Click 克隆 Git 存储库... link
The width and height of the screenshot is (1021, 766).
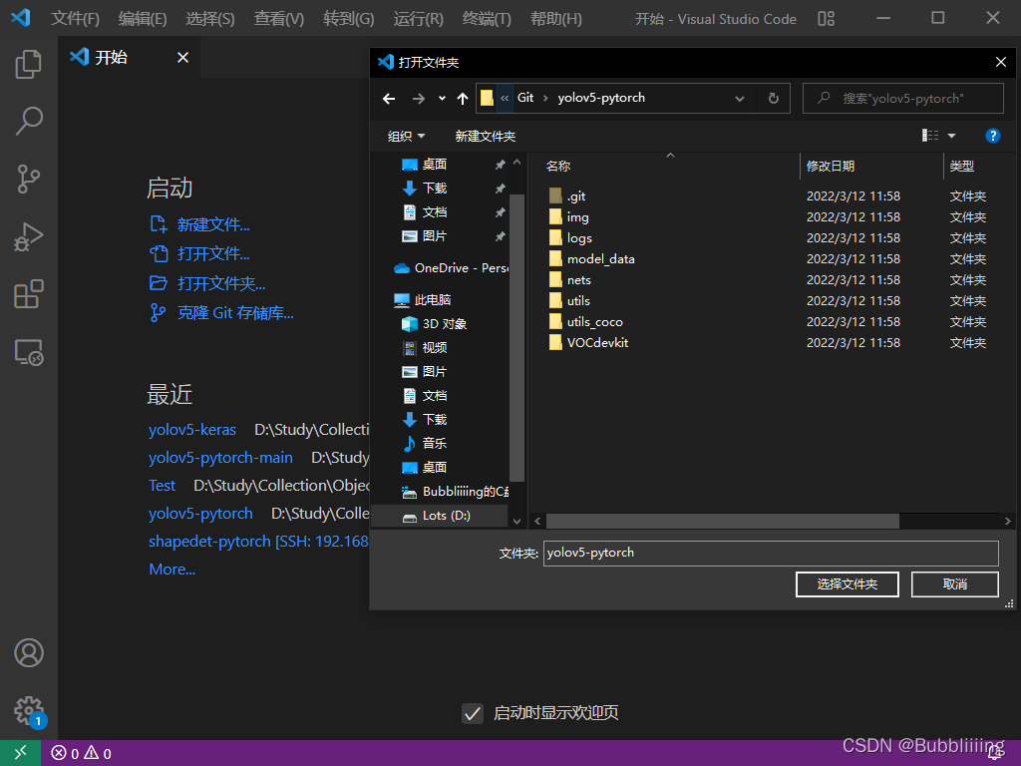pos(235,312)
